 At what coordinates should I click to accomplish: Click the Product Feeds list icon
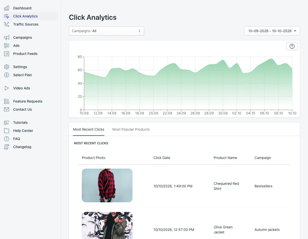(7, 54)
